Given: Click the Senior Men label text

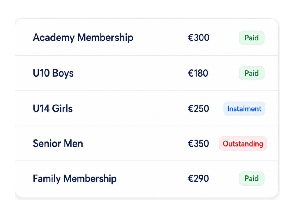Looking at the screenshot, I should click(x=58, y=144).
